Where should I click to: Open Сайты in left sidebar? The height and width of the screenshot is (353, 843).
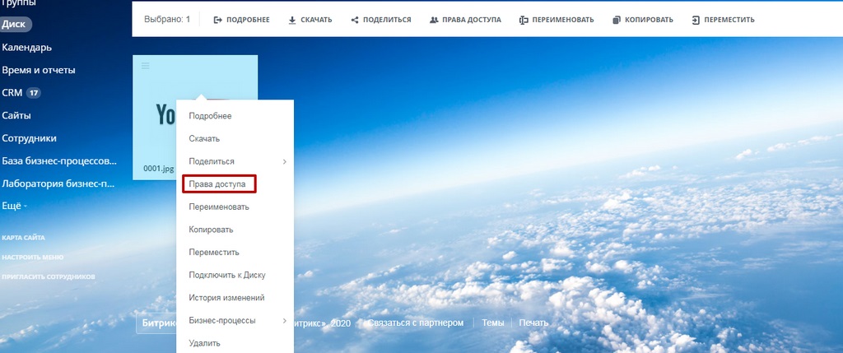[16, 115]
